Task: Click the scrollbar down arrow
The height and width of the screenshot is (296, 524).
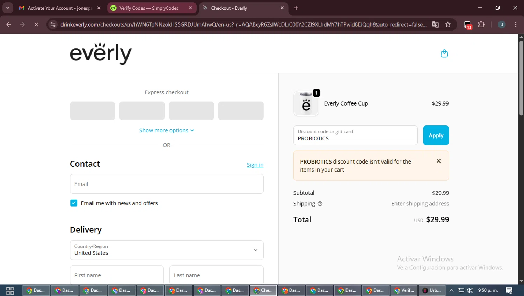Action: pos(521,281)
